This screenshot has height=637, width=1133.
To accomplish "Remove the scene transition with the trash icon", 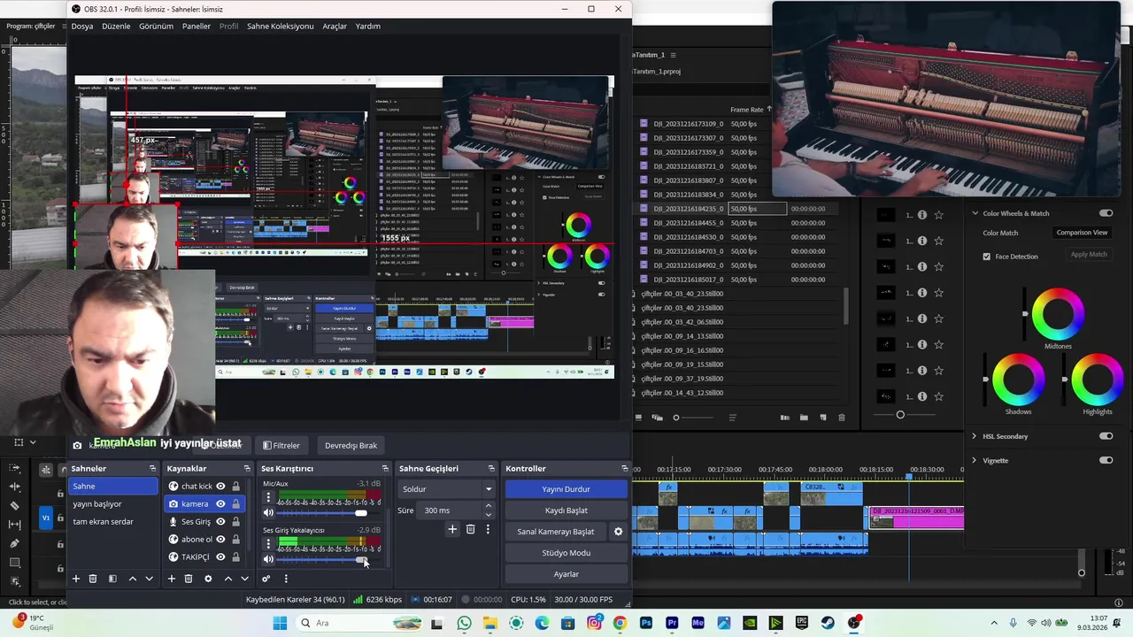I will [x=470, y=529].
